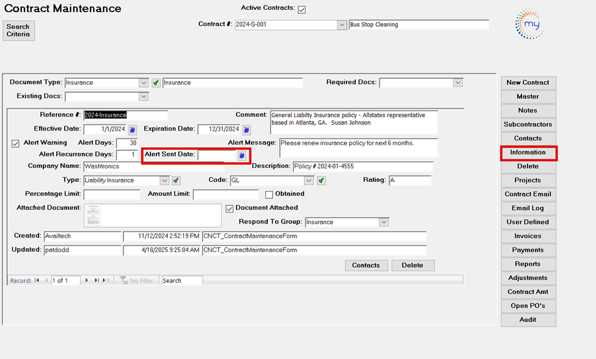Uncheck the Alert Warning checkbox
The width and height of the screenshot is (596, 359).
coord(15,143)
